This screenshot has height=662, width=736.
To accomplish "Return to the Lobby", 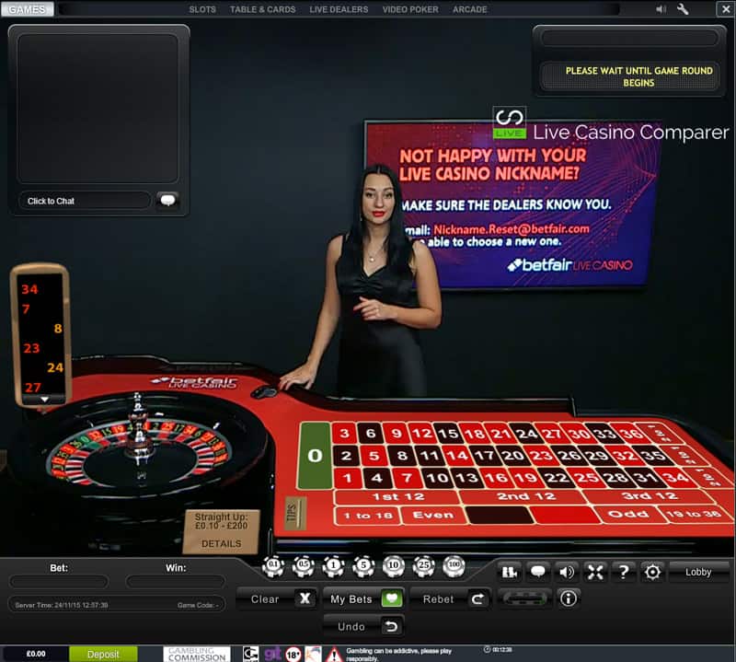I will click(x=698, y=572).
